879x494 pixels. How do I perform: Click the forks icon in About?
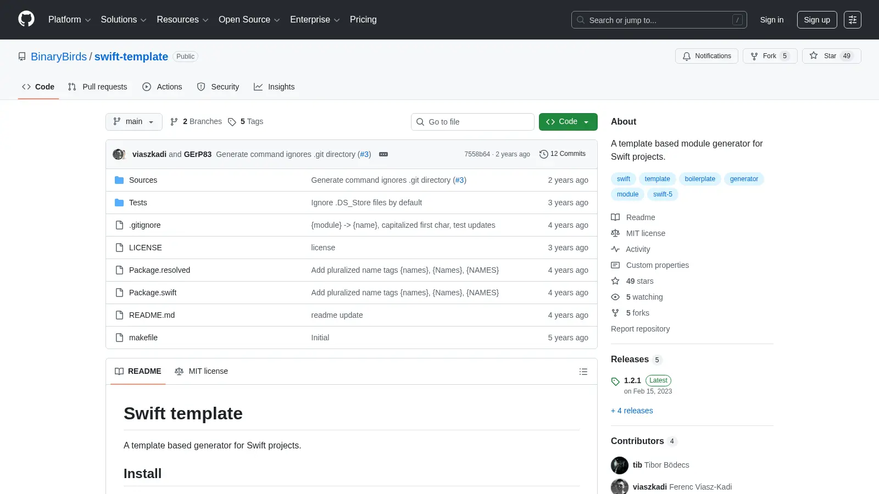[615, 313]
